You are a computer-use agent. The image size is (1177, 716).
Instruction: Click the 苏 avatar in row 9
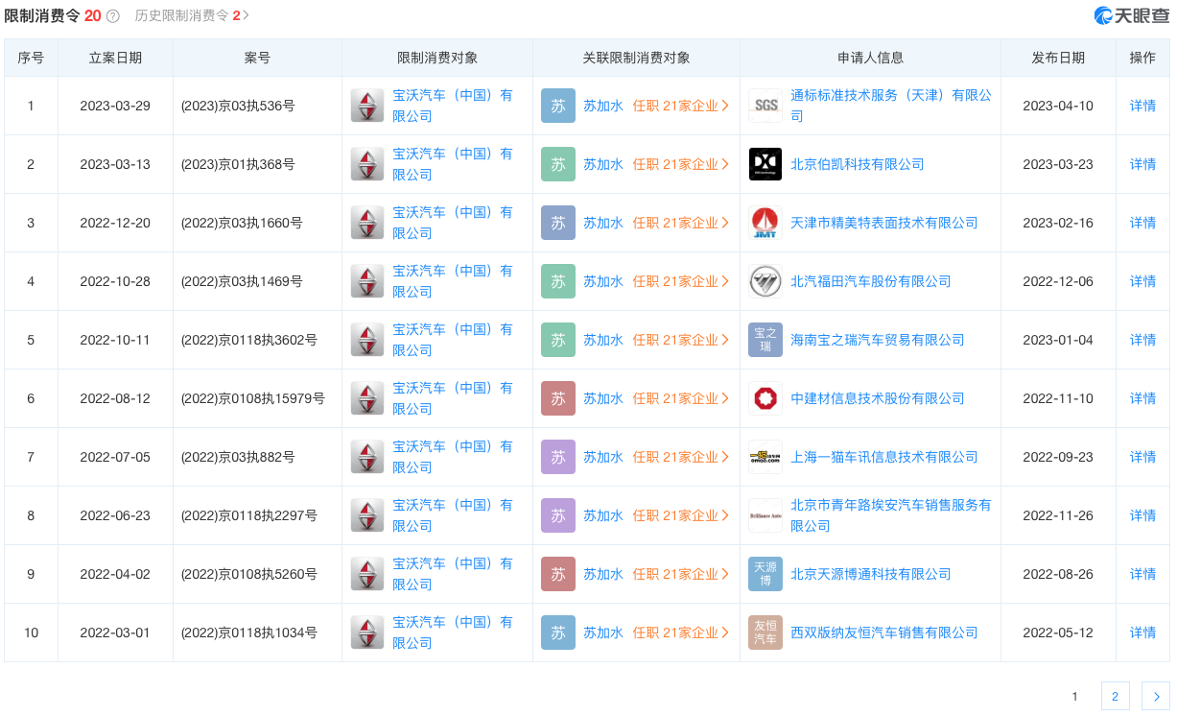click(558, 574)
